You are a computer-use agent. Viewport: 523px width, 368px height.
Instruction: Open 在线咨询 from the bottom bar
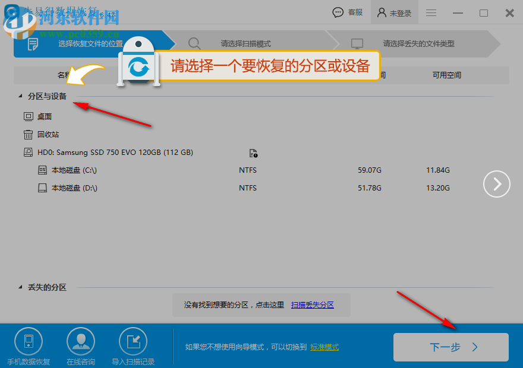[80, 341]
